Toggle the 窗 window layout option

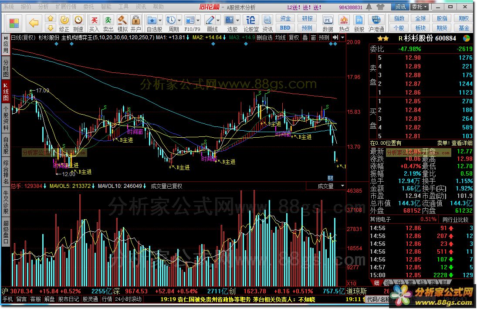pos(313,37)
